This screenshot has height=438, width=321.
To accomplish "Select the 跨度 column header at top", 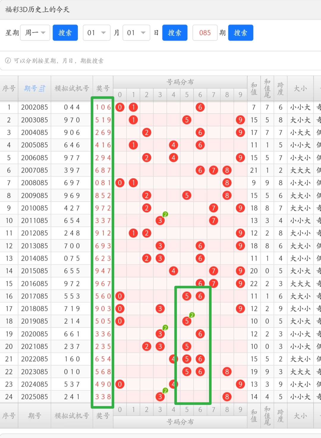I will [x=280, y=88].
